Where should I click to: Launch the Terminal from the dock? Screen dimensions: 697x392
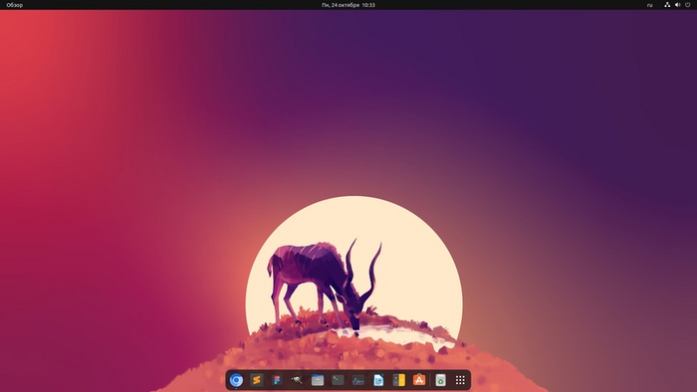pos(338,380)
